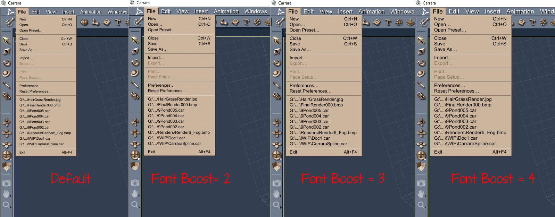This screenshot has height=217, width=555.
Task: Select the Scale tool in Default panel
Action: point(7,52)
